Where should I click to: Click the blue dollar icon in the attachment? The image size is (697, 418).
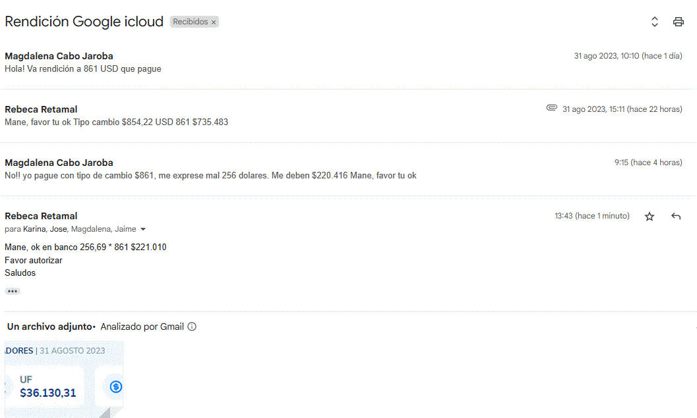coord(116,386)
